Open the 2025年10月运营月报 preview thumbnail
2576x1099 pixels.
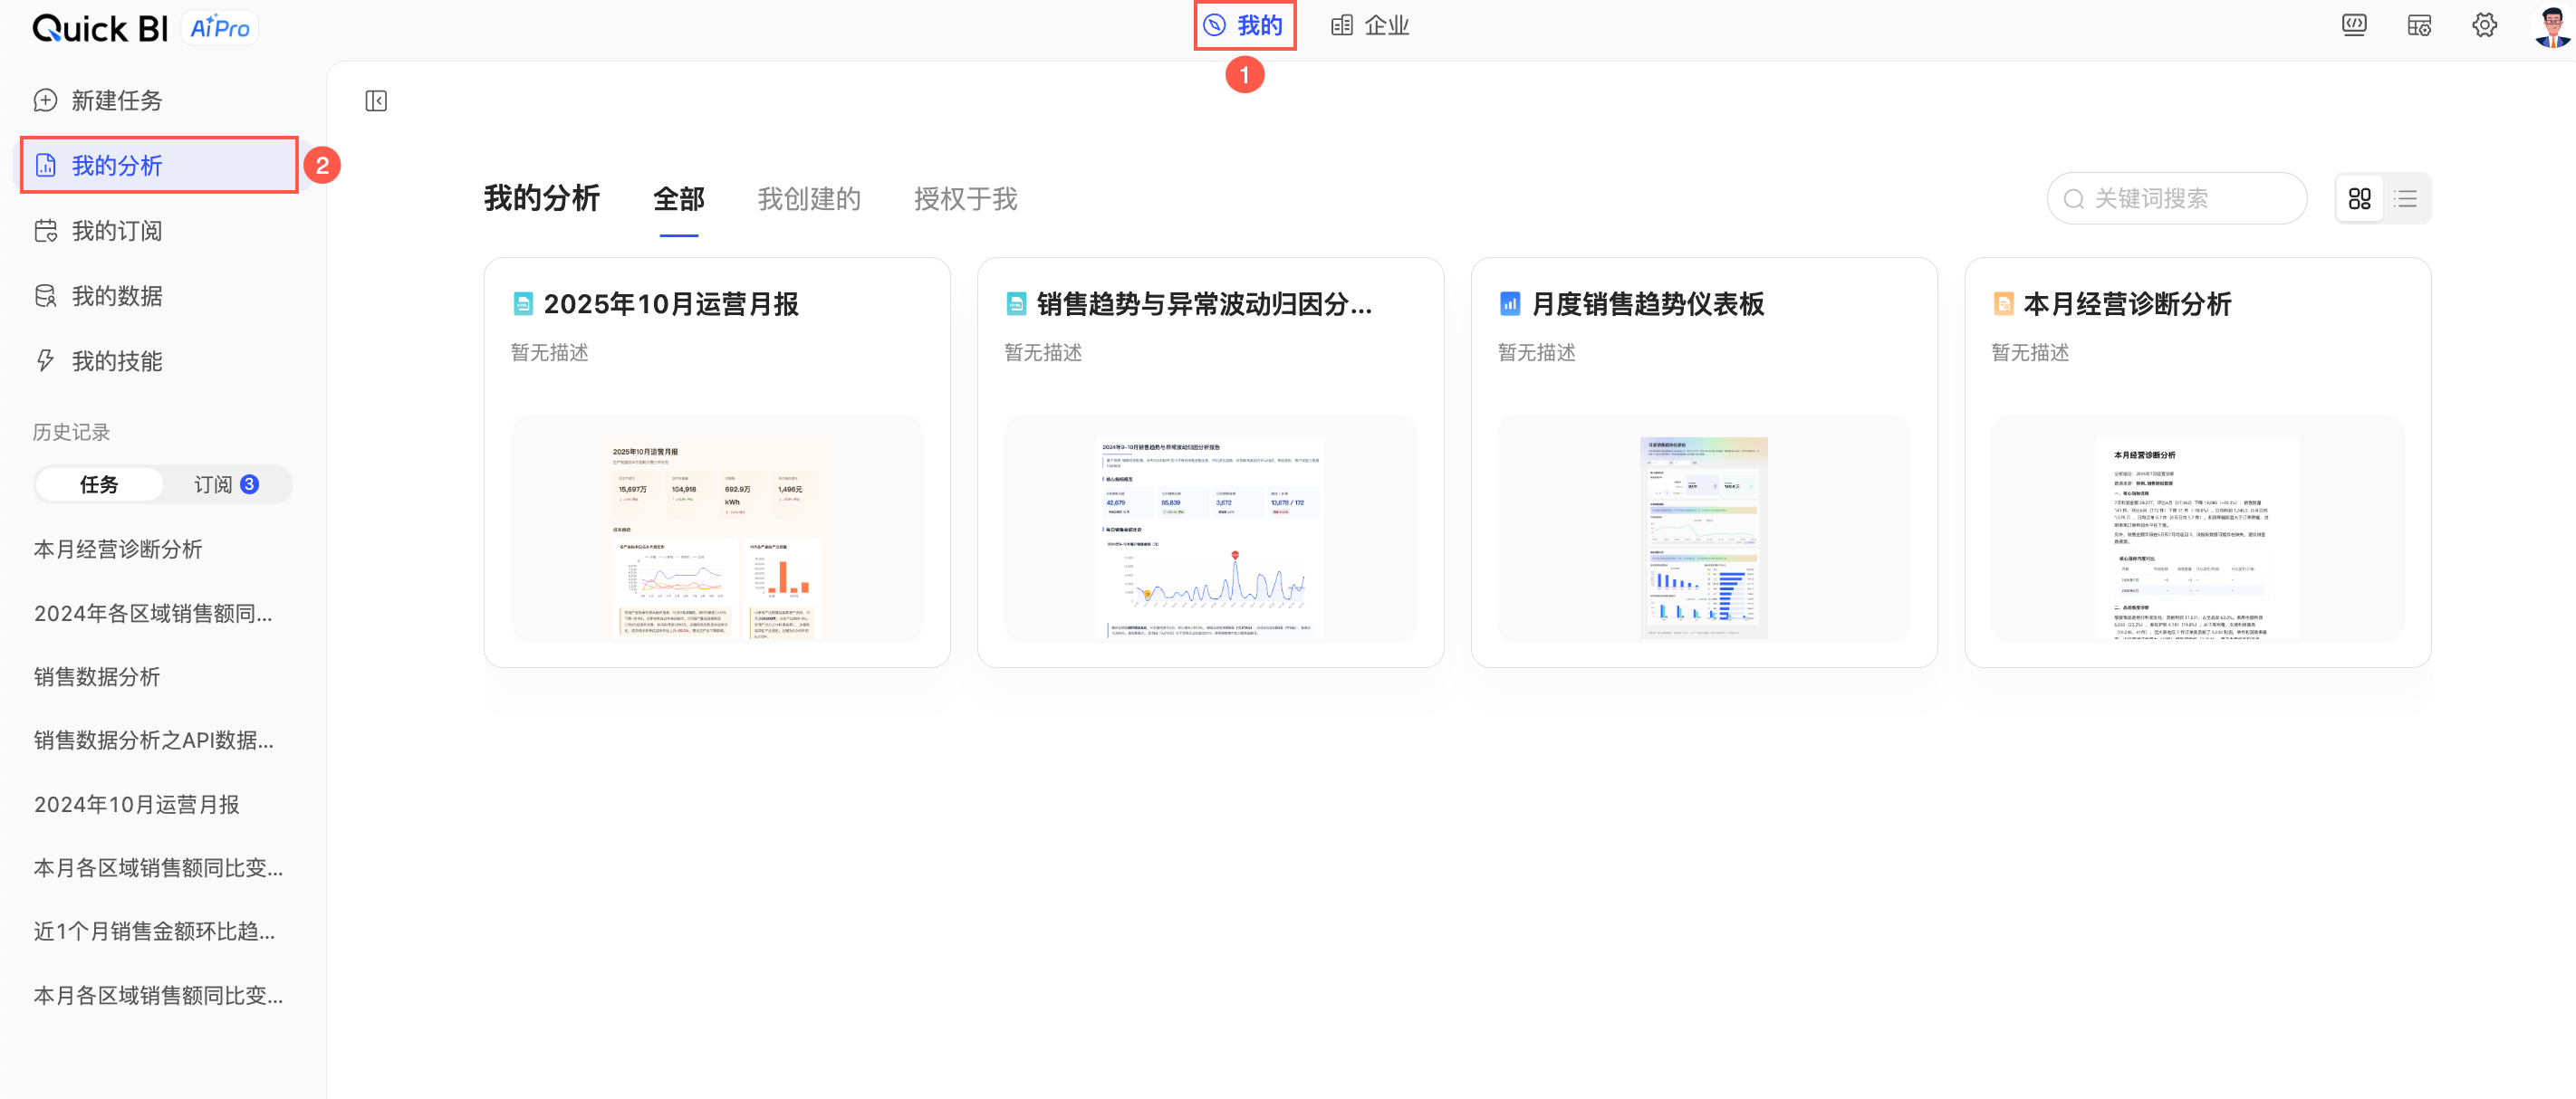pos(717,529)
